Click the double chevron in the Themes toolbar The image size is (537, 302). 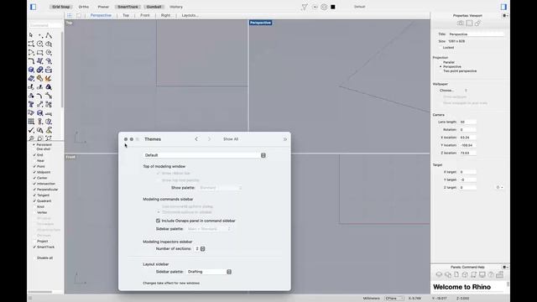[x=285, y=139]
